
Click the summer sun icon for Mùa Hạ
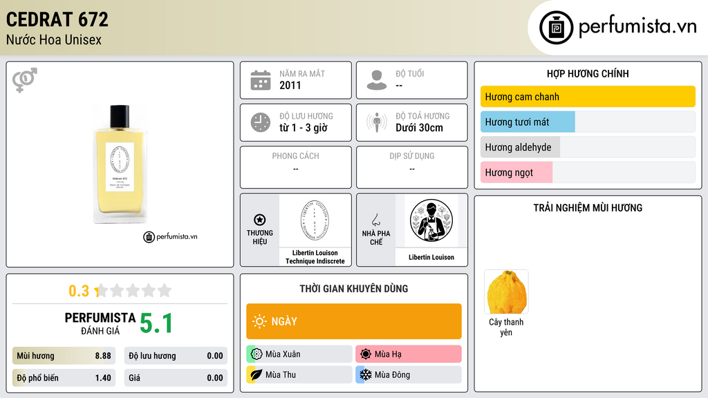[x=366, y=354]
